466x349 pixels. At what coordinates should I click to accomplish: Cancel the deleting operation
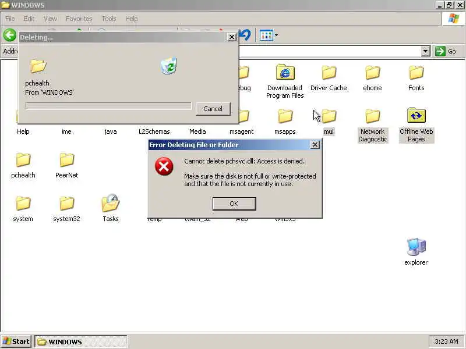pyautogui.click(x=213, y=109)
